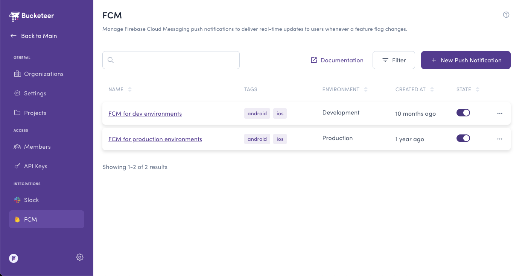Click the New Push Notification button
The image size is (525, 276).
click(x=466, y=60)
